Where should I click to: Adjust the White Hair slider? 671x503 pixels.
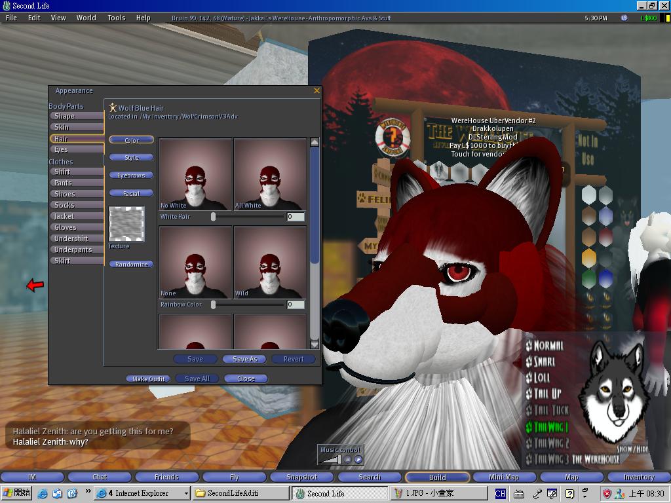[213, 217]
